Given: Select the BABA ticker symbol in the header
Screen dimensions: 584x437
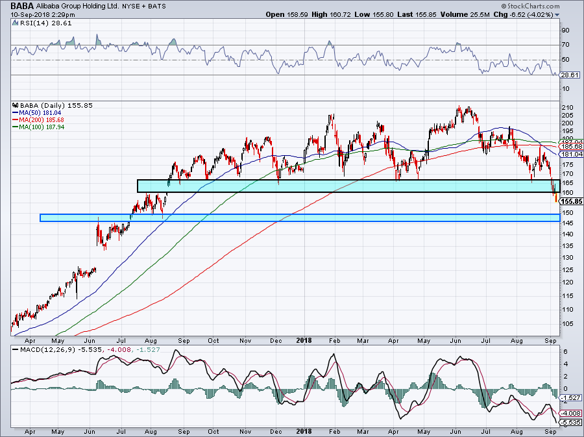Looking at the screenshot, I should point(22,6).
